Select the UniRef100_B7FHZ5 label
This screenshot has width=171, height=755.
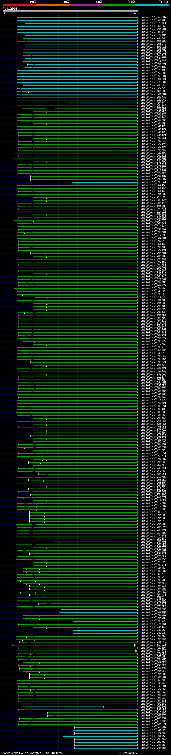click(153, 430)
